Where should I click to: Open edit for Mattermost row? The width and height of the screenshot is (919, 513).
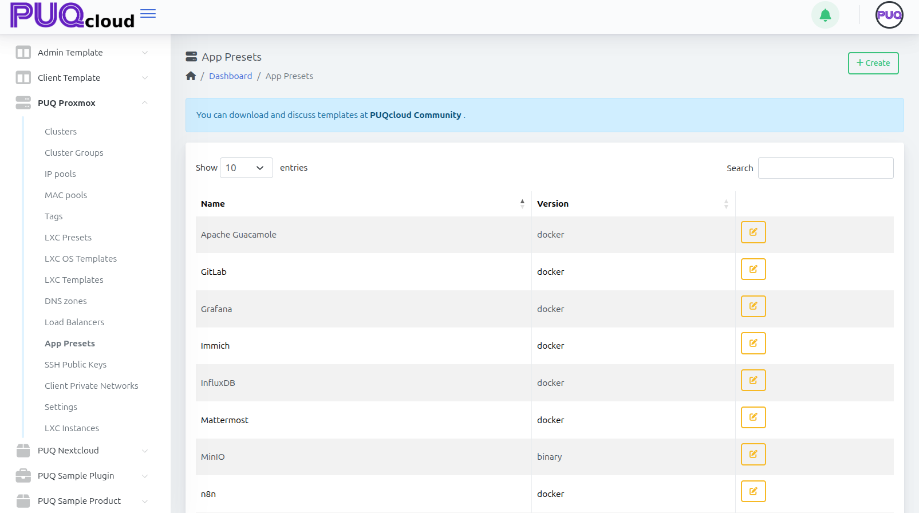(x=753, y=417)
